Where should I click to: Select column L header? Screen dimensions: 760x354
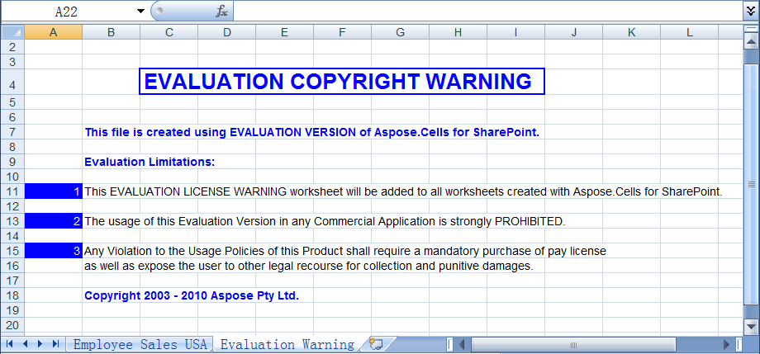[689, 32]
